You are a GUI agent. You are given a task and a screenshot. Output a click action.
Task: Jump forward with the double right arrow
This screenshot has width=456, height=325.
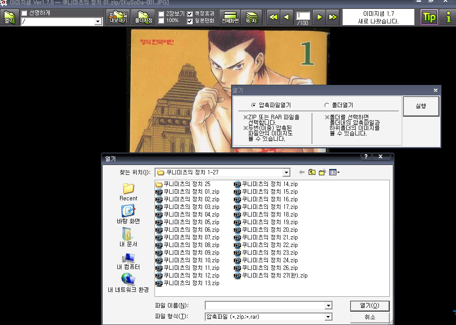click(x=333, y=17)
